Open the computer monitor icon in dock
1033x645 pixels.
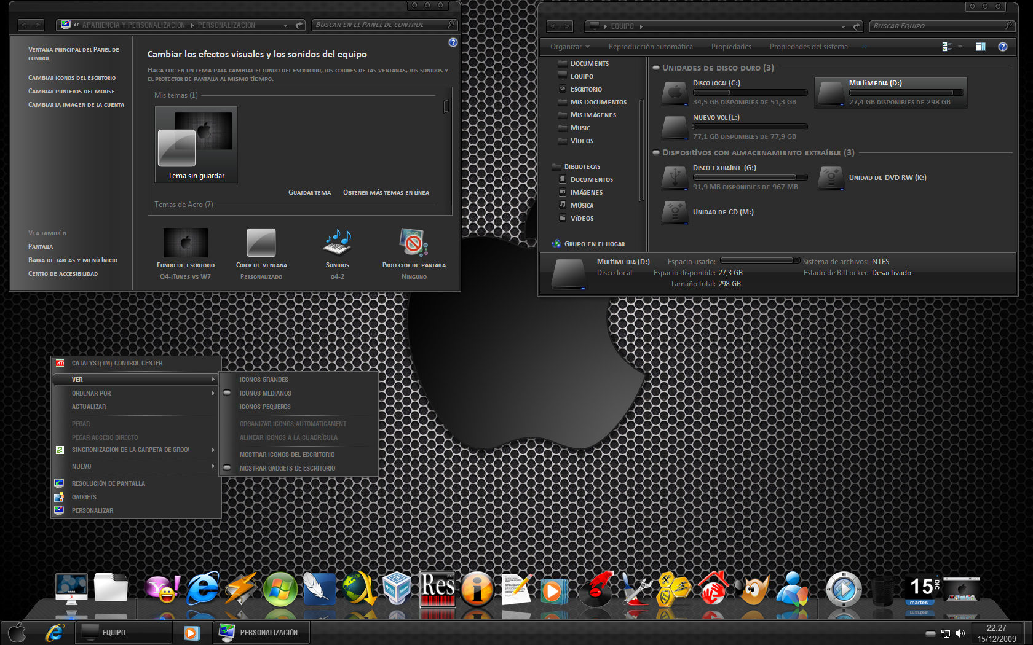[71, 588]
